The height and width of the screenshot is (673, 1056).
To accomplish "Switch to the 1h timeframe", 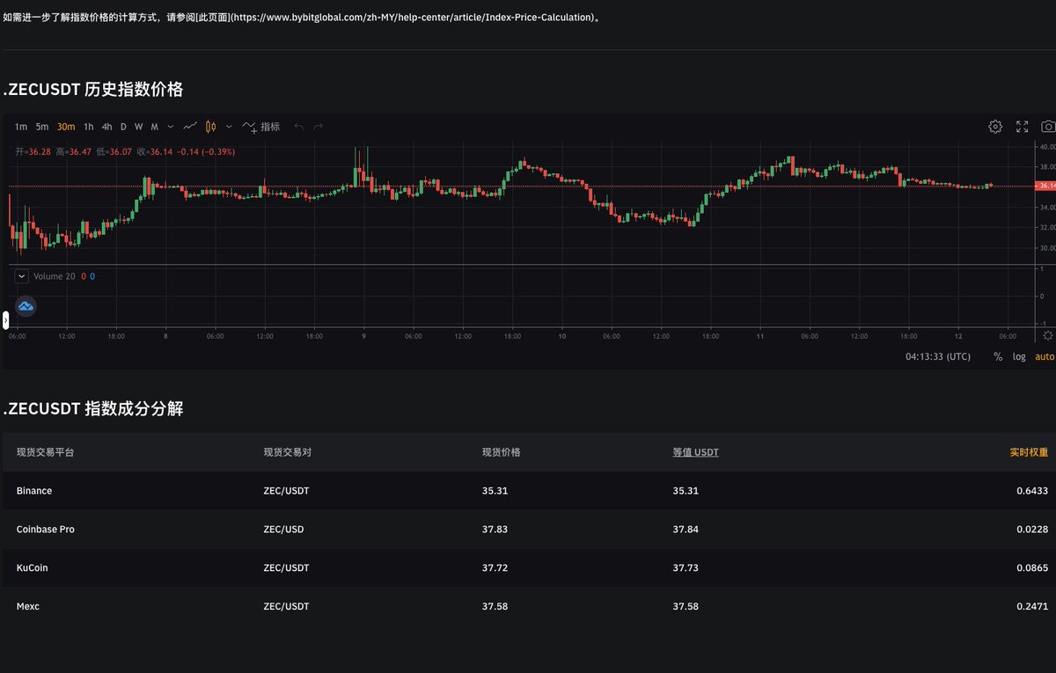I will pos(88,127).
